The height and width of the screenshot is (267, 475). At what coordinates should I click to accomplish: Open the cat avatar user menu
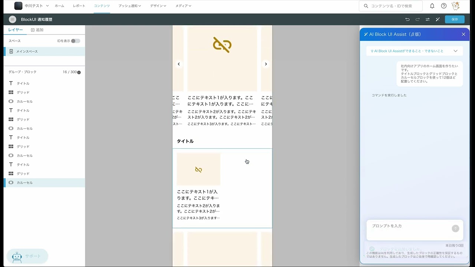[x=455, y=6]
